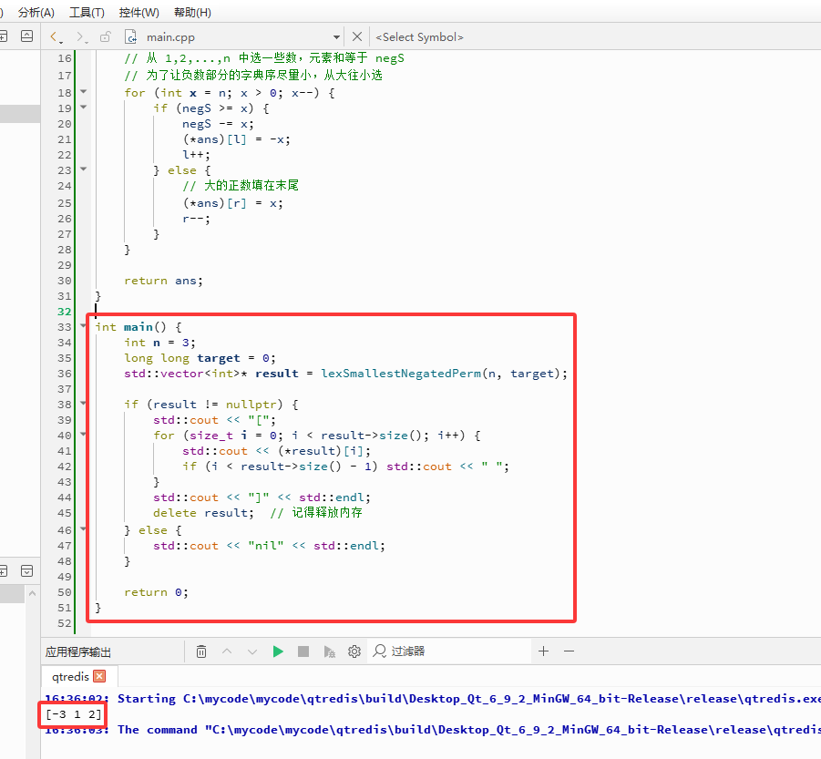Screen dimensions: 821x759
Task: Click the [-3 1 2] output line
Action: (x=73, y=714)
